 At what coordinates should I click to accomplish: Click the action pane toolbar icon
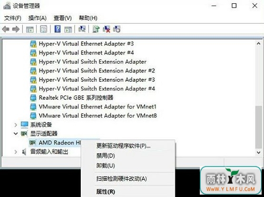tap(68, 30)
